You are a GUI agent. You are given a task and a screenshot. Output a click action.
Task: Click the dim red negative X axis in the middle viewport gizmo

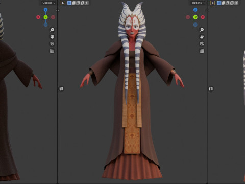point(188,17)
